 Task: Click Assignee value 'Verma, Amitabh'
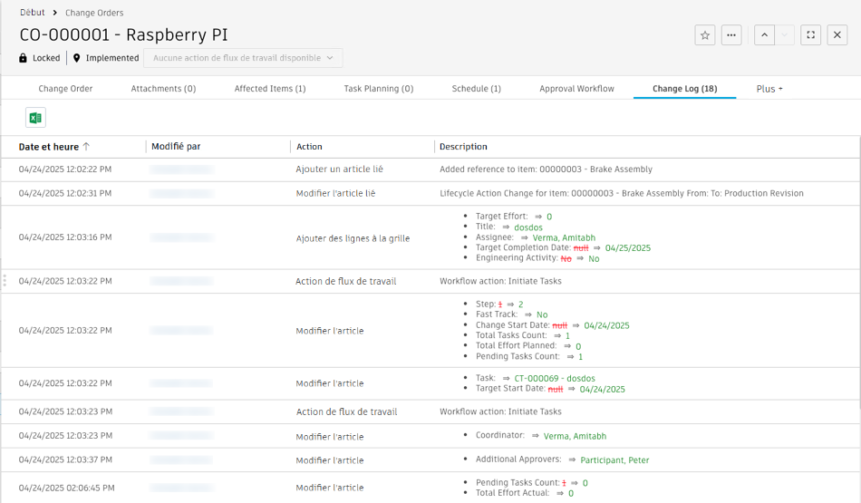click(564, 237)
